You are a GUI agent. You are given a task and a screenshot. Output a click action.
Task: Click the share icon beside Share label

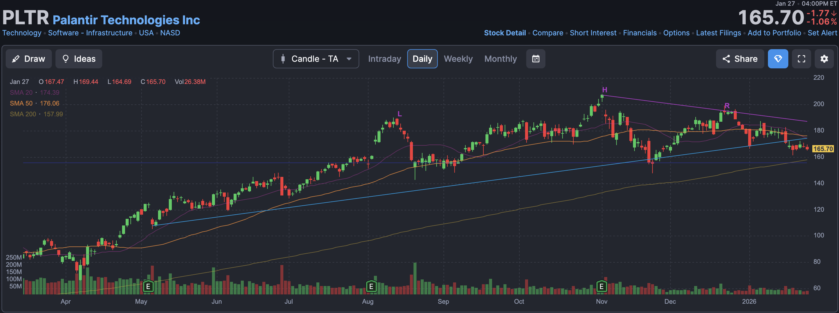click(726, 59)
